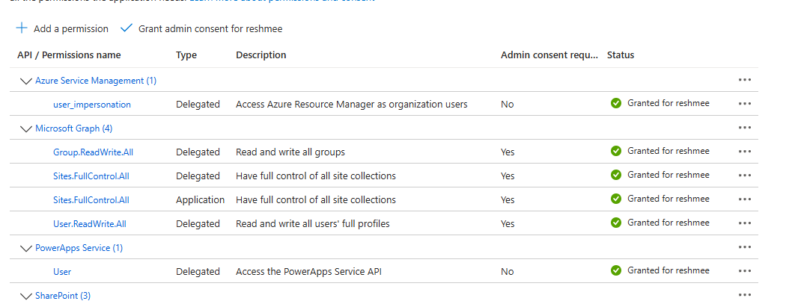Click 'No' consent cell in user_impersonation row
804x301 pixels.
click(x=507, y=105)
